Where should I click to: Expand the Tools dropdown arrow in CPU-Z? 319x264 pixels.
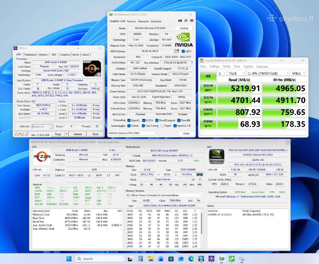pos(66,134)
